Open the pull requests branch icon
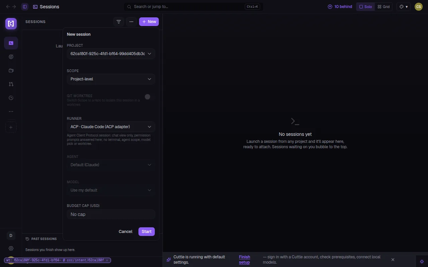 click(x=11, y=84)
